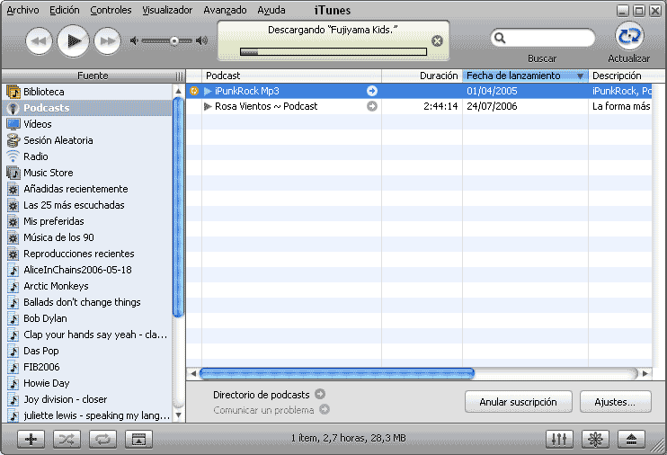Viewport: 667px width, 455px height.
Task: Open Ballads don't change things playlist
Action: tap(87, 302)
